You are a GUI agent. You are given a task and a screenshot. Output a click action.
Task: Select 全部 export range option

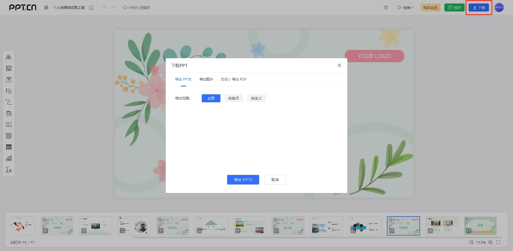coord(211,98)
